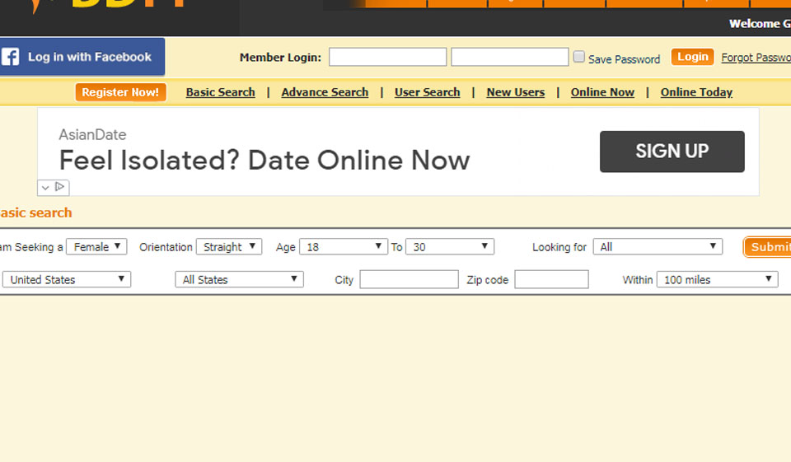Click the Register Now! button
The width and height of the screenshot is (791, 462).
coord(120,92)
